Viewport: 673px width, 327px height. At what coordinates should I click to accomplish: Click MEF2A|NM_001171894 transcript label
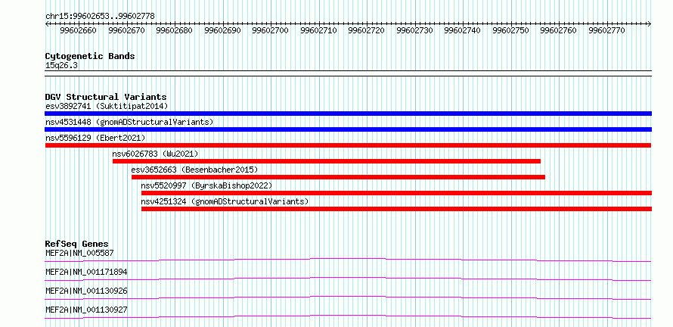(x=86, y=272)
